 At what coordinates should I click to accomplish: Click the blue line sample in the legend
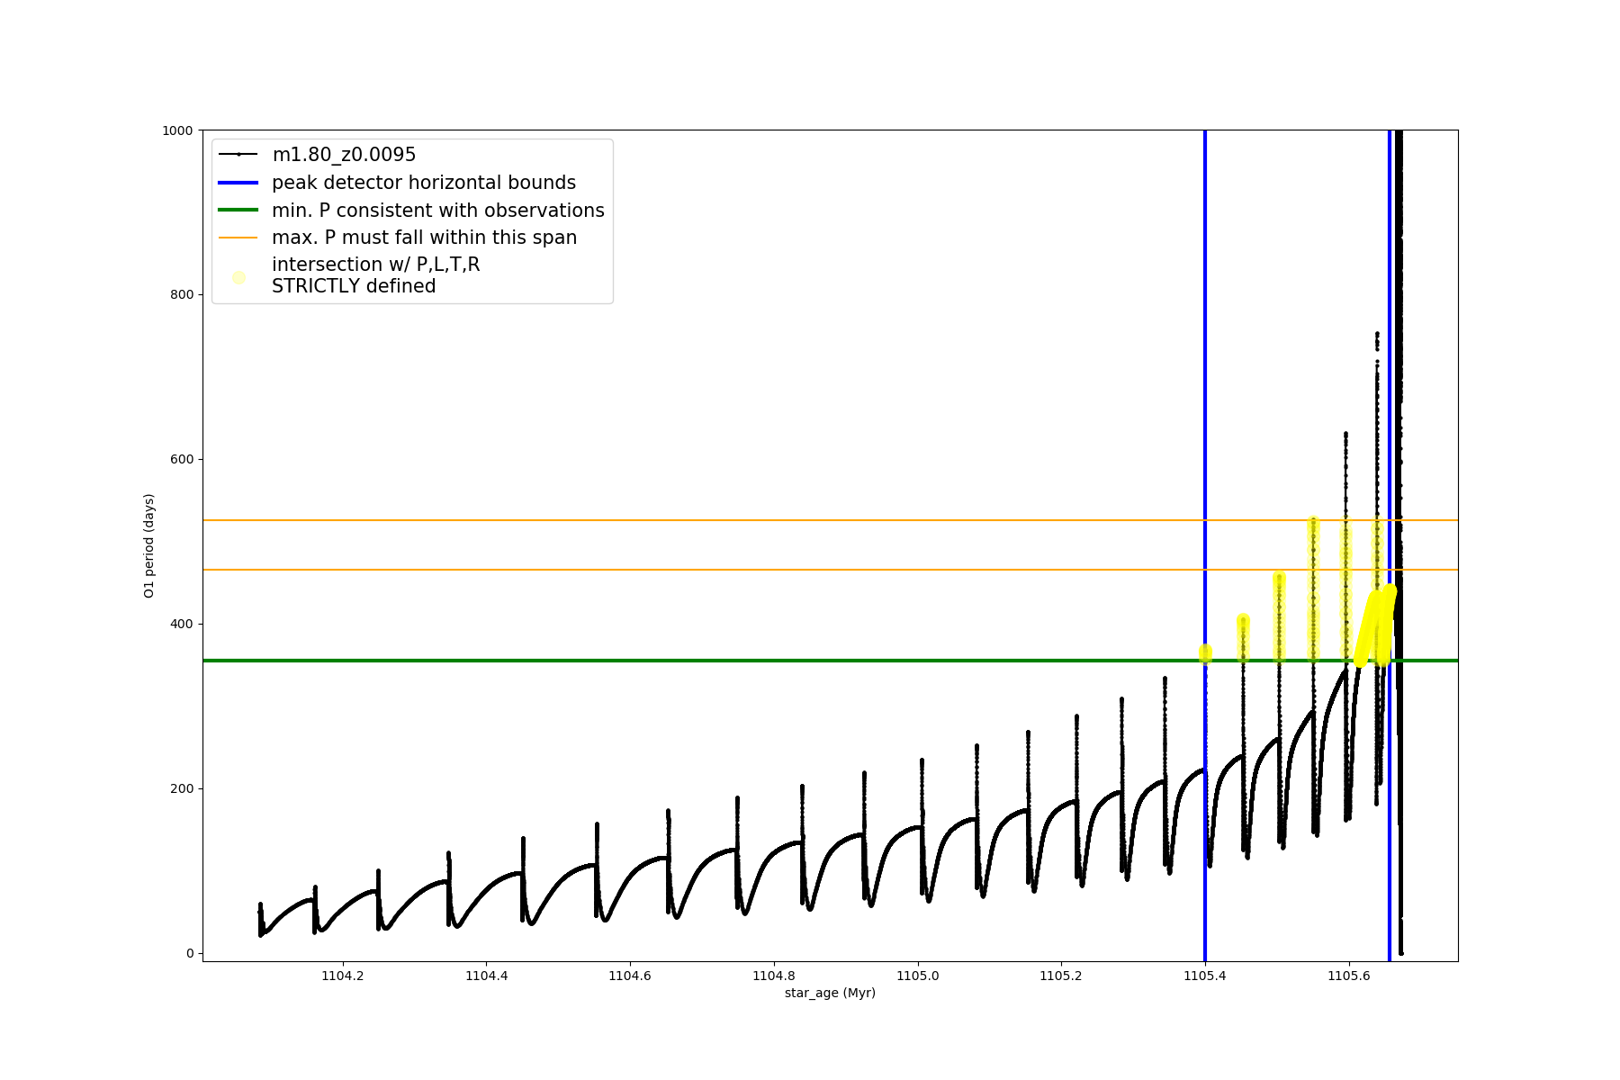pyautogui.click(x=238, y=183)
